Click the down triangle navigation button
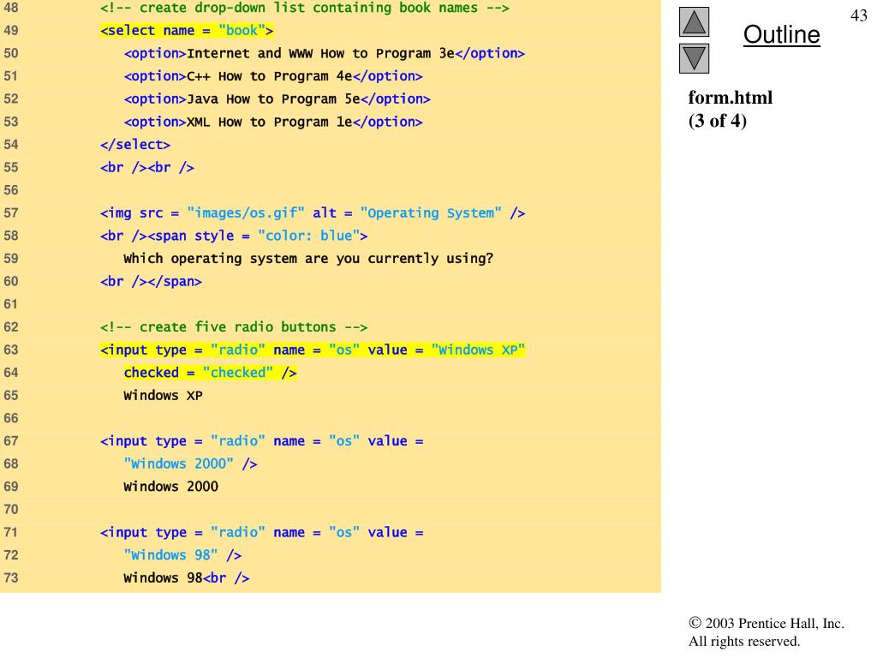This screenshot has height=658, width=877. [694, 59]
